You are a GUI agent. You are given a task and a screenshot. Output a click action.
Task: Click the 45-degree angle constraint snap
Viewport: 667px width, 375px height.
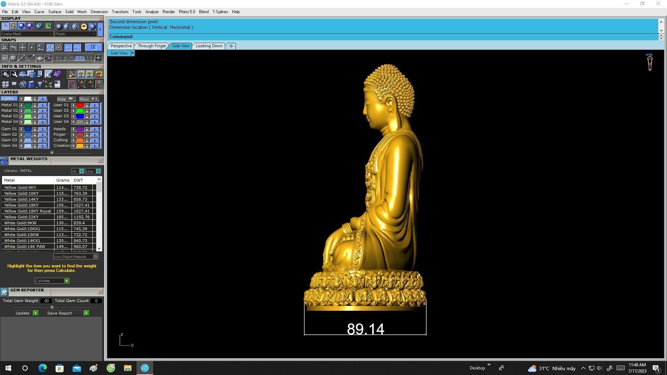coord(31,58)
